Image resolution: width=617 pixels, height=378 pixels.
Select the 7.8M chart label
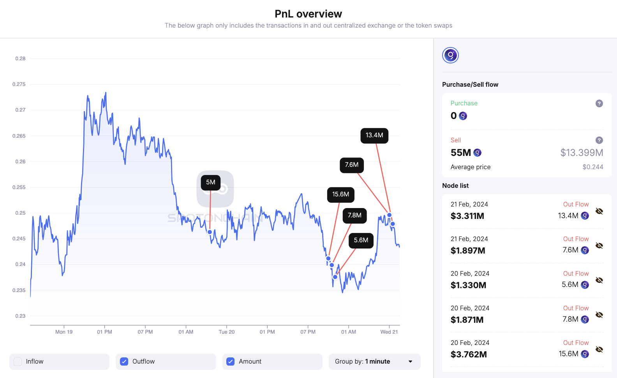[354, 215]
